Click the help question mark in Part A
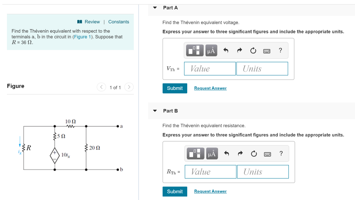Viewport: 355px width, 200px height. (x=280, y=50)
